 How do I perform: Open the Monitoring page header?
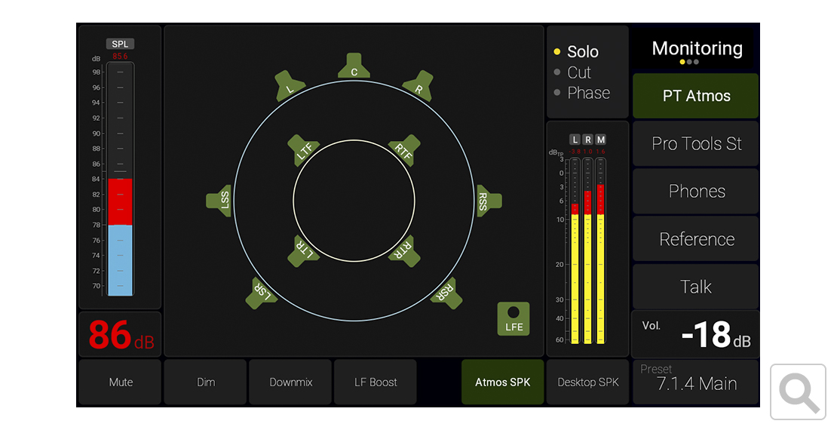point(697,50)
